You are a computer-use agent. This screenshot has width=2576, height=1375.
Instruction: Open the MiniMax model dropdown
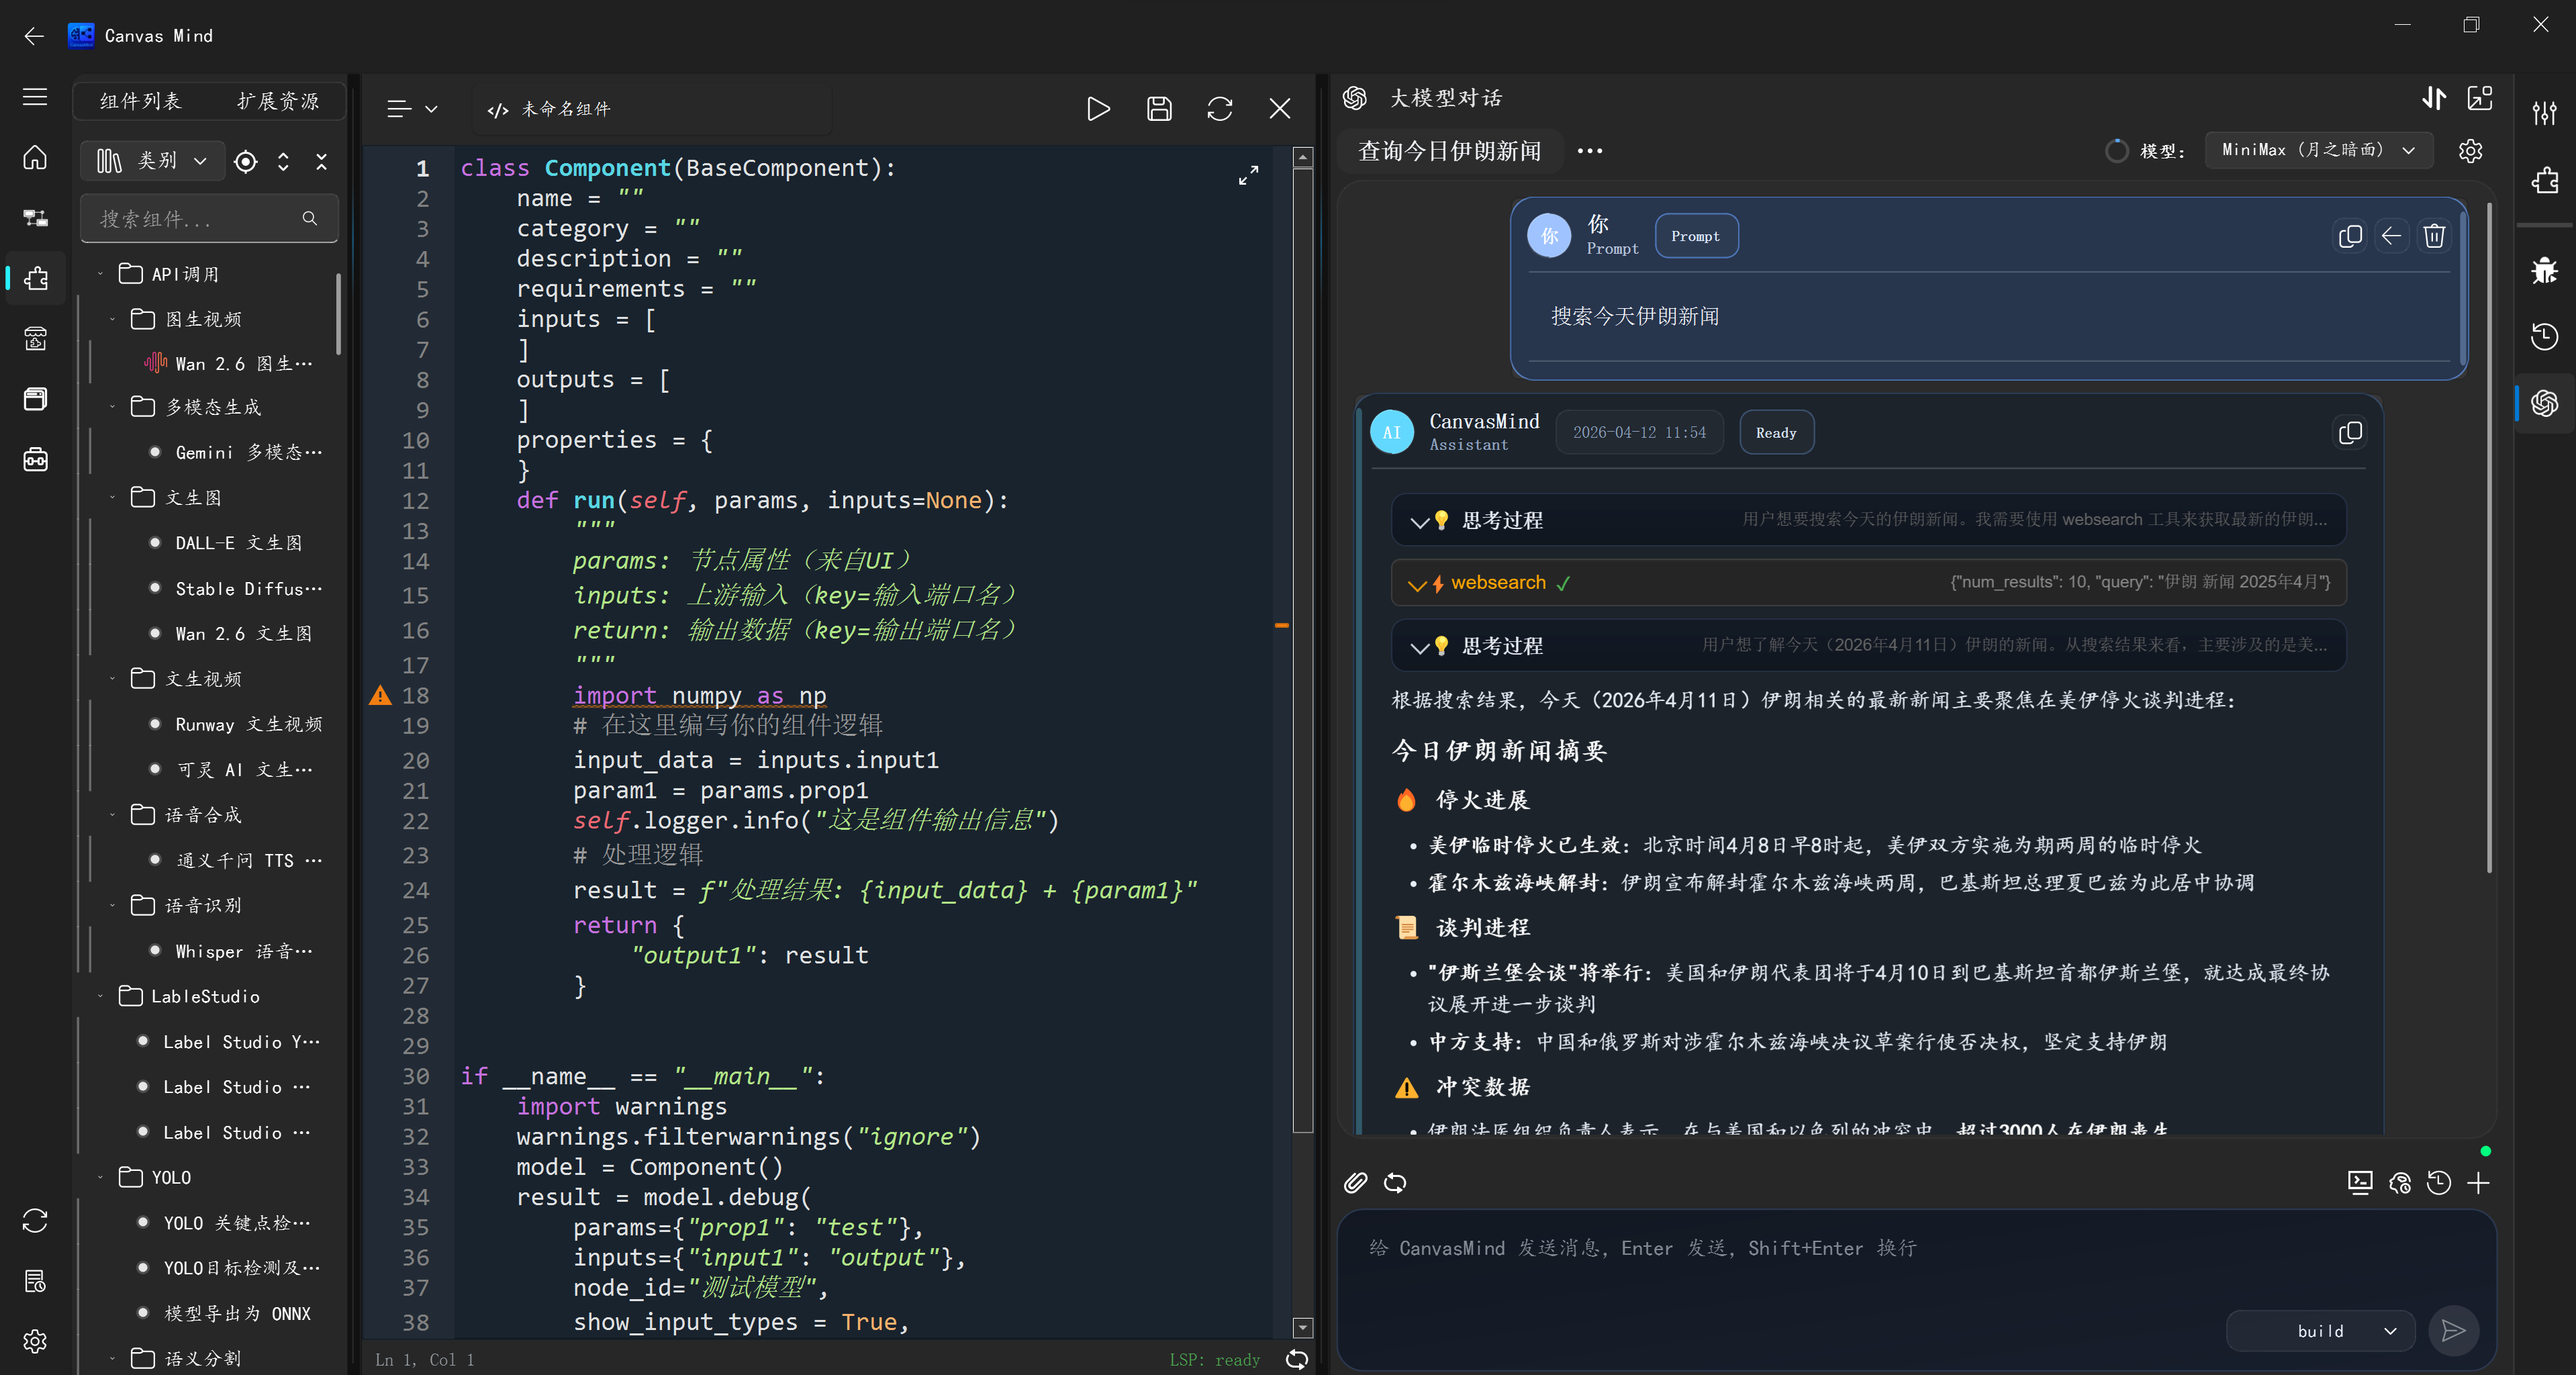click(x=2318, y=150)
